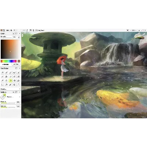Select the four-arrow move canvas icon
Image resolution: width=147 pixels, height=147 pixels.
click(x=11, y=30)
